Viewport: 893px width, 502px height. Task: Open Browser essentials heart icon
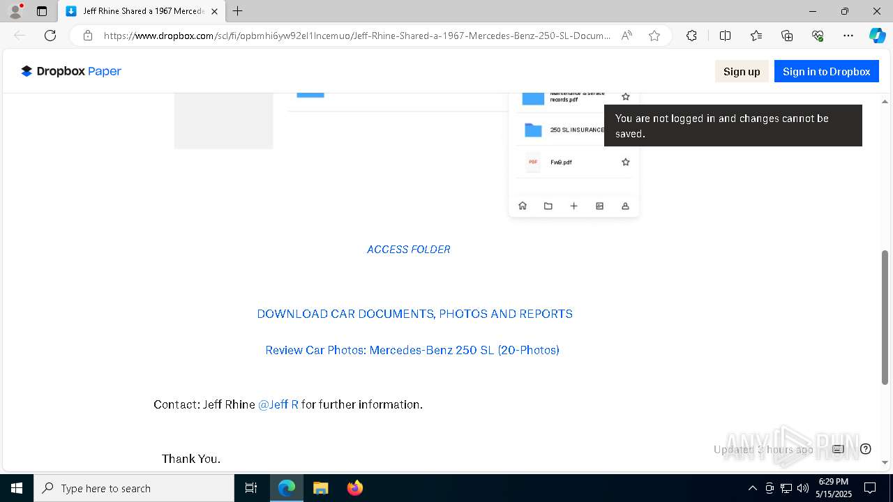coord(818,36)
